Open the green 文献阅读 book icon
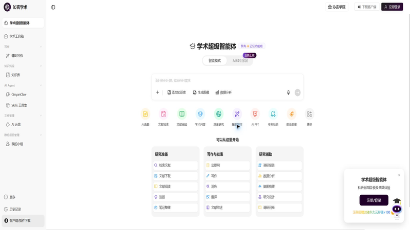Image resolution: width=410 pixels, height=230 pixels. (x=182, y=114)
